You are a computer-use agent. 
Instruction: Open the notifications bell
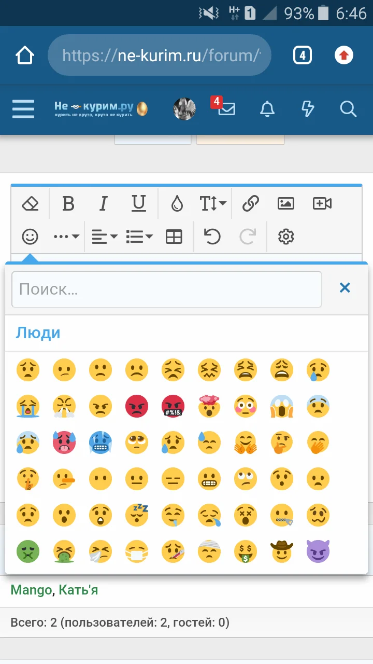(267, 109)
